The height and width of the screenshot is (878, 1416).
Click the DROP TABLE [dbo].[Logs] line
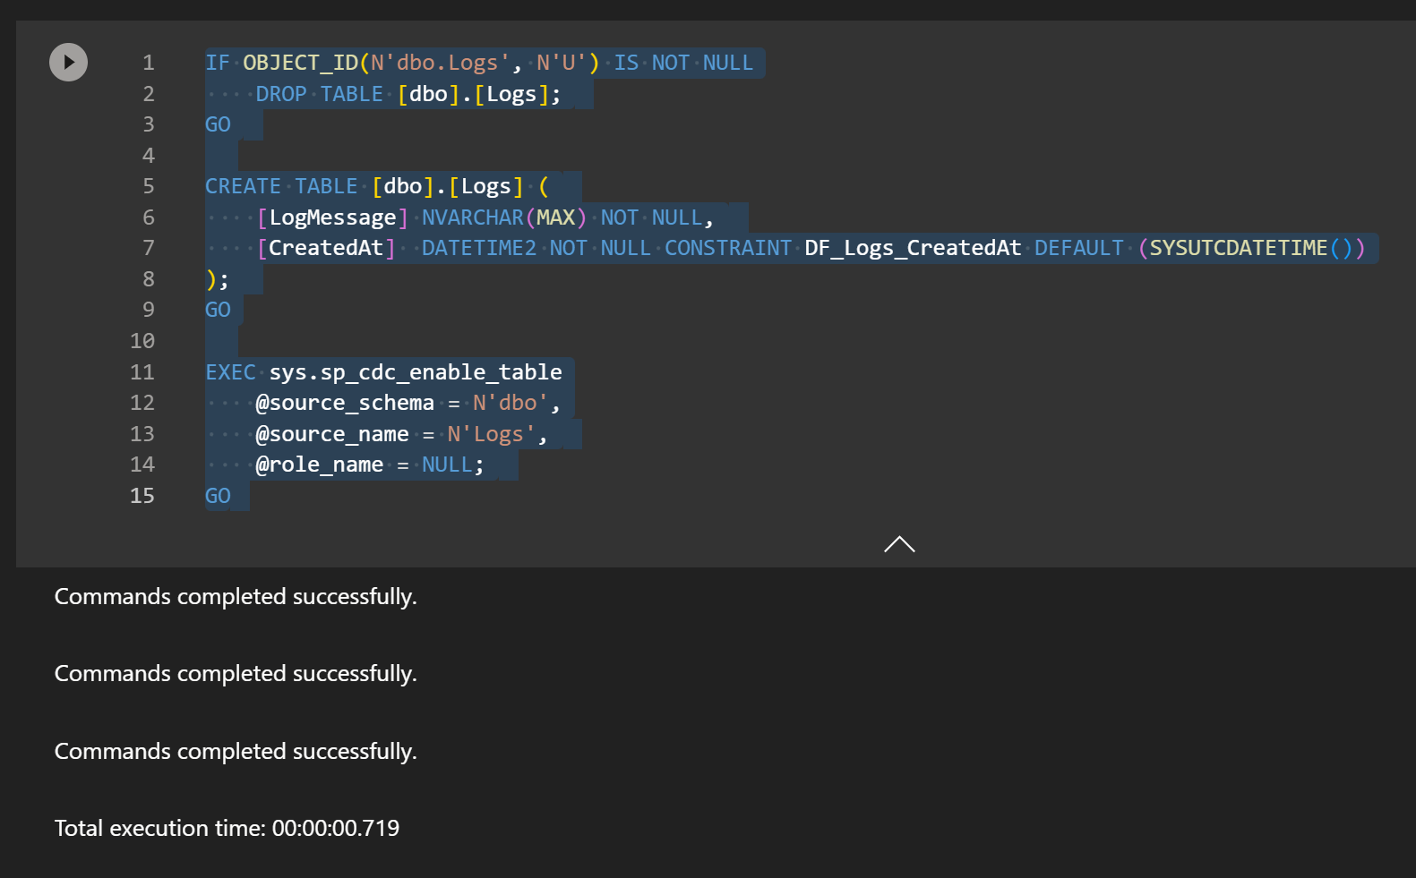click(408, 94)
